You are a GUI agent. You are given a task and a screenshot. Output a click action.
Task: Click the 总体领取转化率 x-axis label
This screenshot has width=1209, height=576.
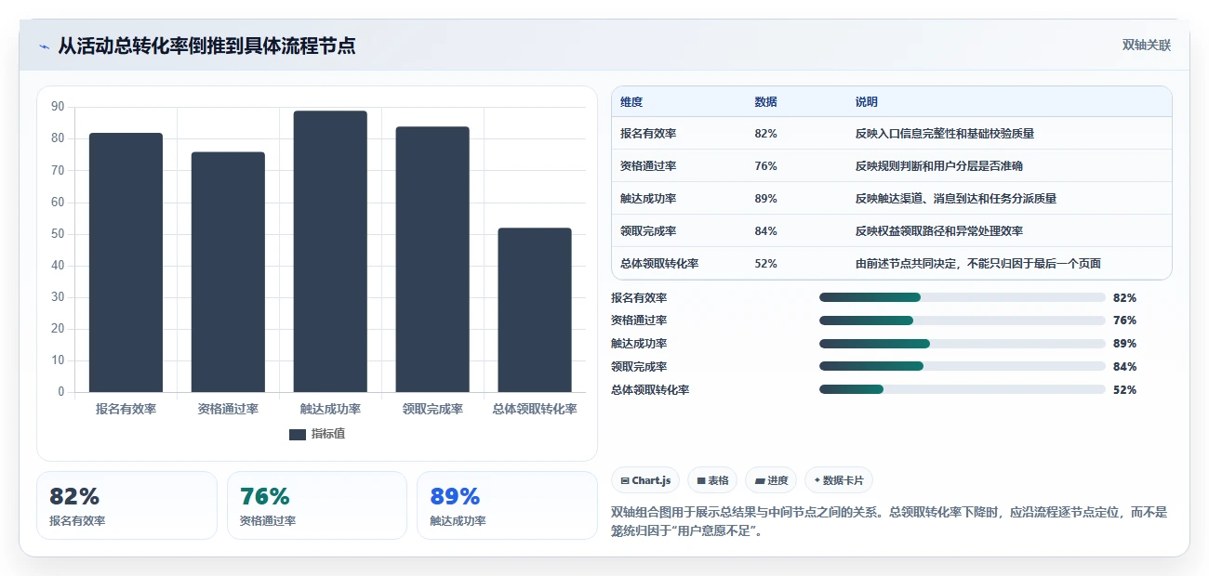(x=535, y=409)
